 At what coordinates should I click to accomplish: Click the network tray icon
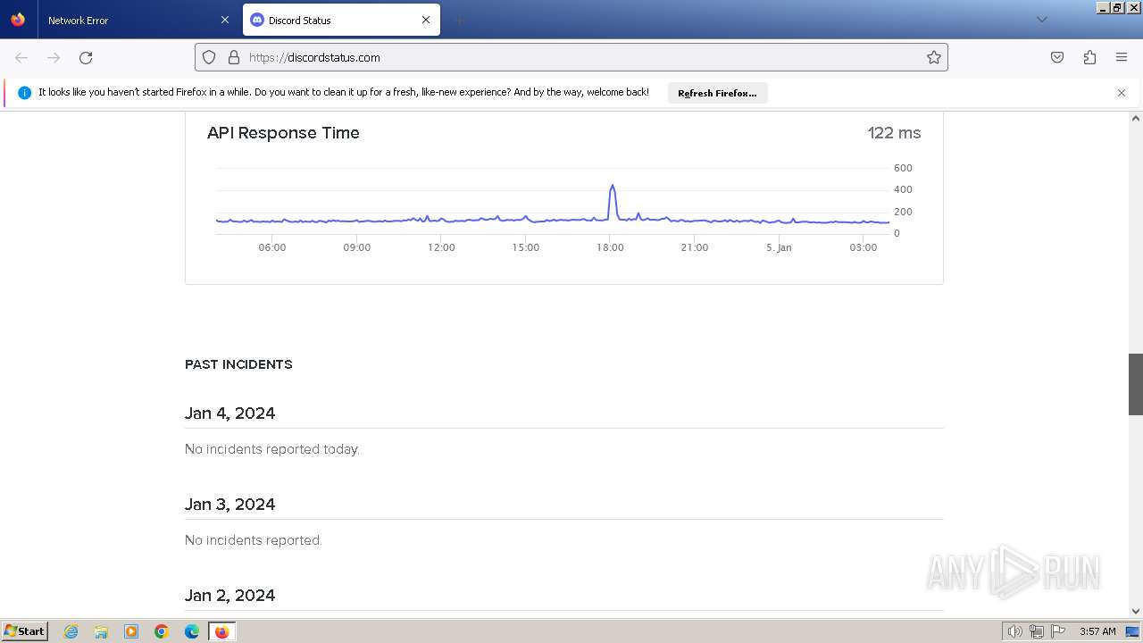click(1037, 631)
